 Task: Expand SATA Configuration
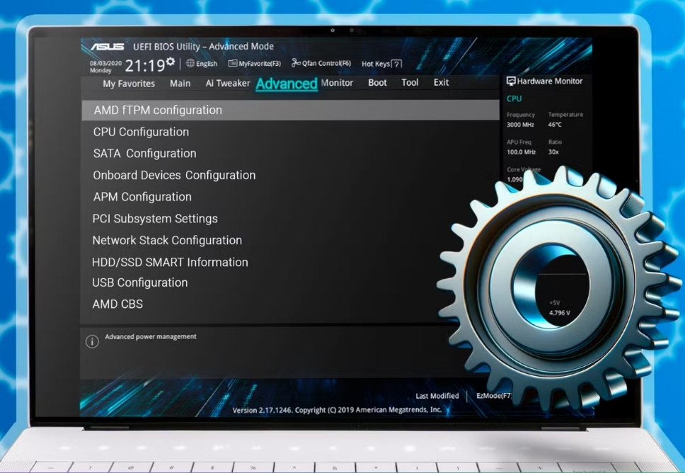point(144,154)
